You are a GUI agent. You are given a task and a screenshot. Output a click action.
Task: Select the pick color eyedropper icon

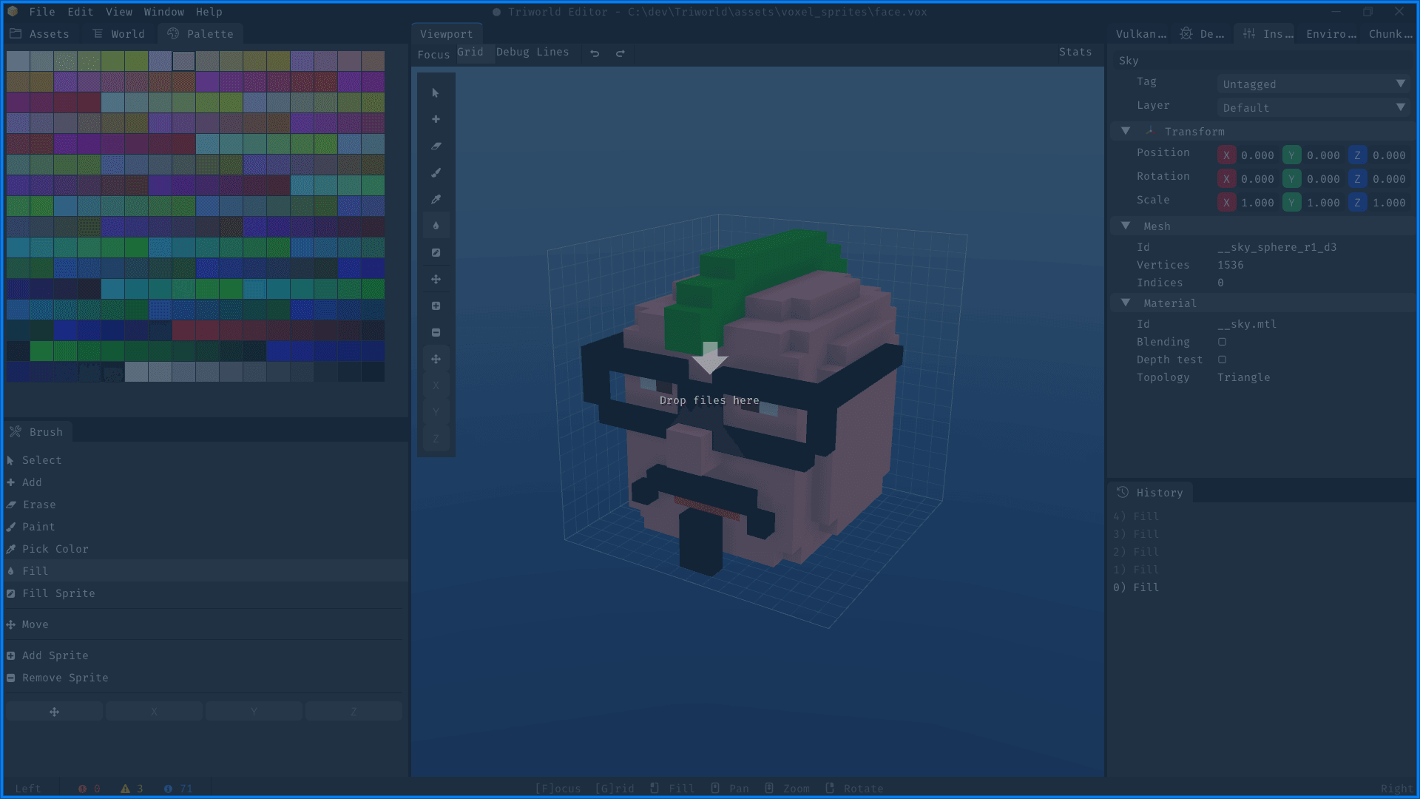(x=436, y=200)
